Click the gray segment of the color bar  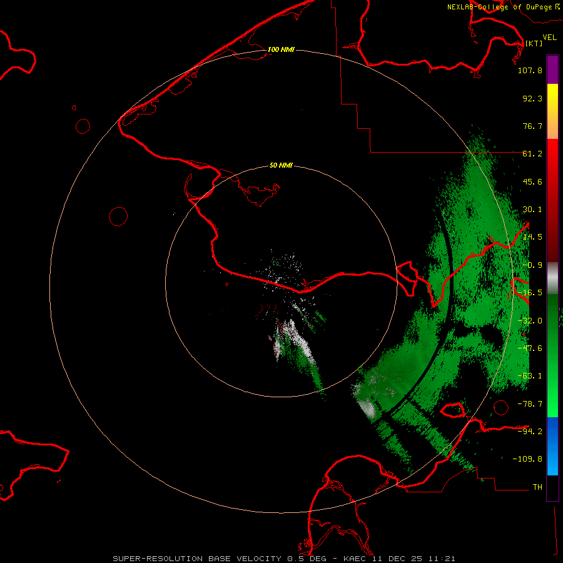tap(552, 278)
